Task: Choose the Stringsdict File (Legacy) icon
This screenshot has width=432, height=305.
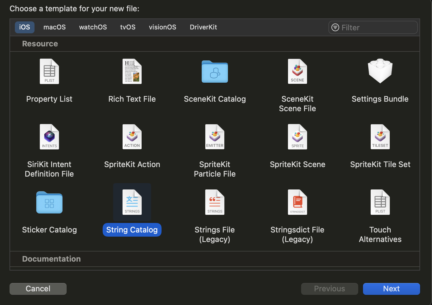Action: [298, 202]
